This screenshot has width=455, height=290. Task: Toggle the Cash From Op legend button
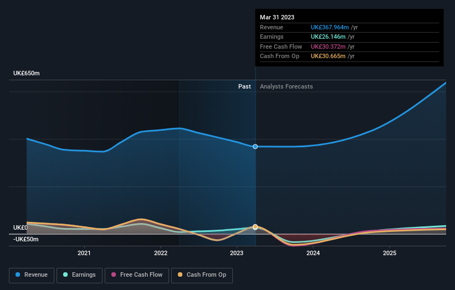pos(202,275)
